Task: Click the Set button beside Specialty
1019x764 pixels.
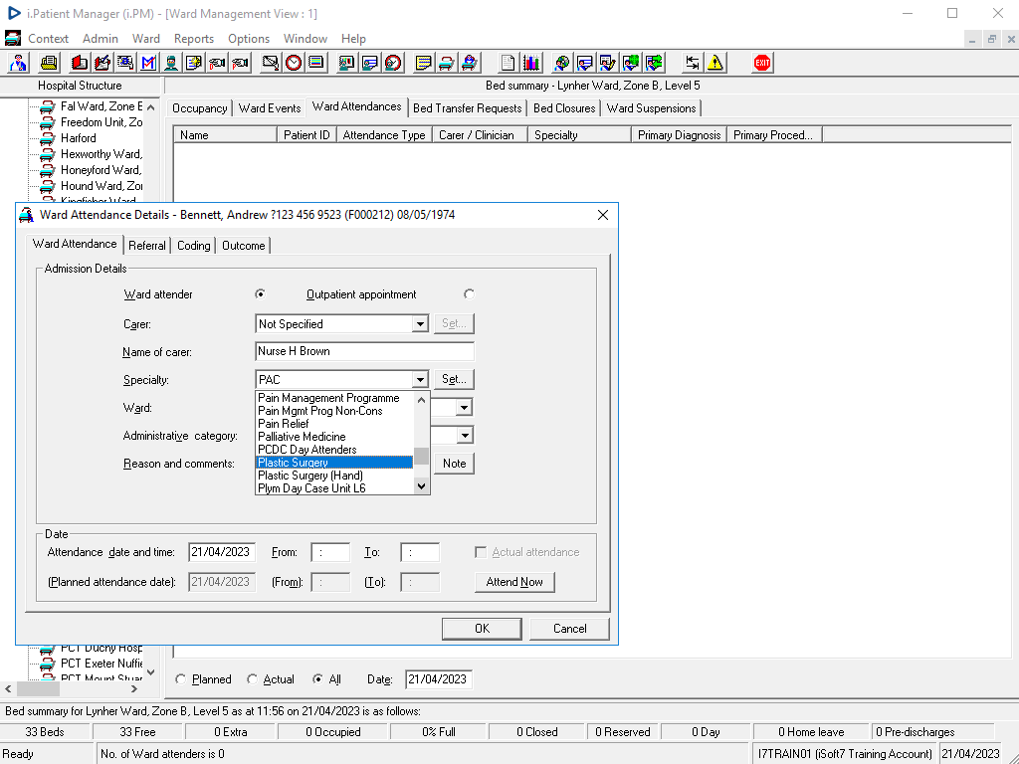Action: 454,379
